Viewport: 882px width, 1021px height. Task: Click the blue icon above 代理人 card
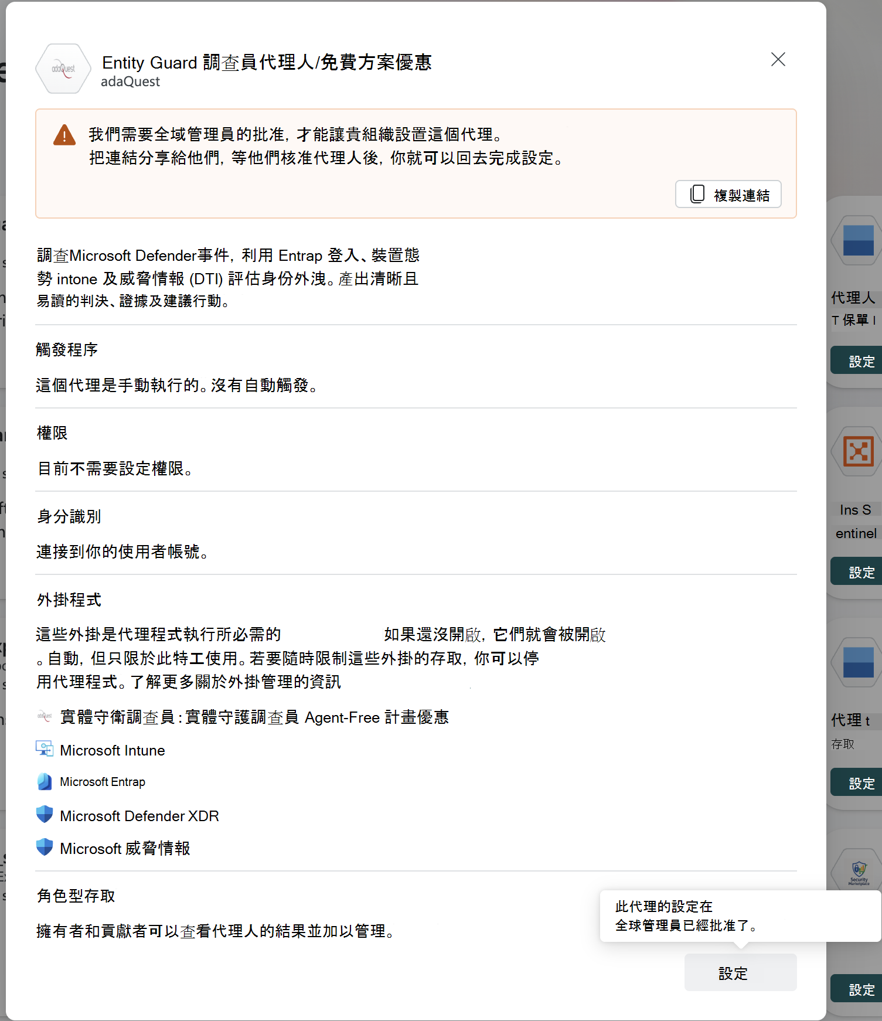858,240
